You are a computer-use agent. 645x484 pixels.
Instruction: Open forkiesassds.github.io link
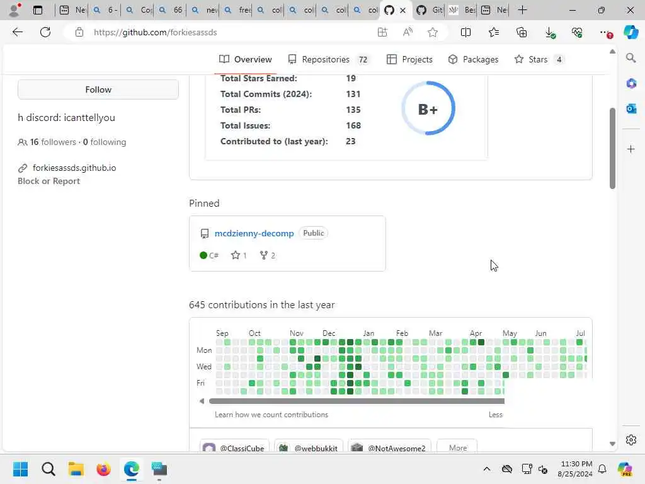coord(74,168)
